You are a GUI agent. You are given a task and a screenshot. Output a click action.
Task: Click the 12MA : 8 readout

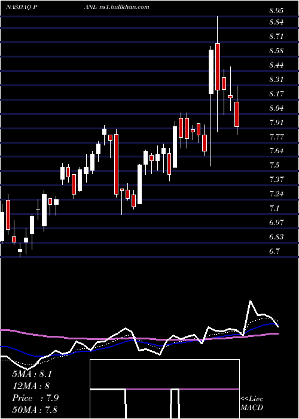tap(30, 386)
